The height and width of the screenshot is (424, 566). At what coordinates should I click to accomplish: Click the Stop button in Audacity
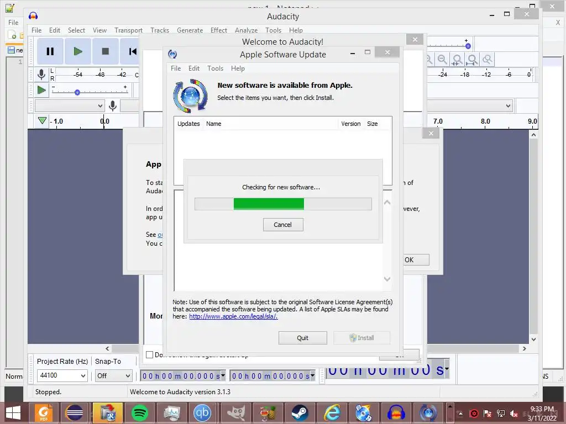pyautogui.click(x=106, y=51)
